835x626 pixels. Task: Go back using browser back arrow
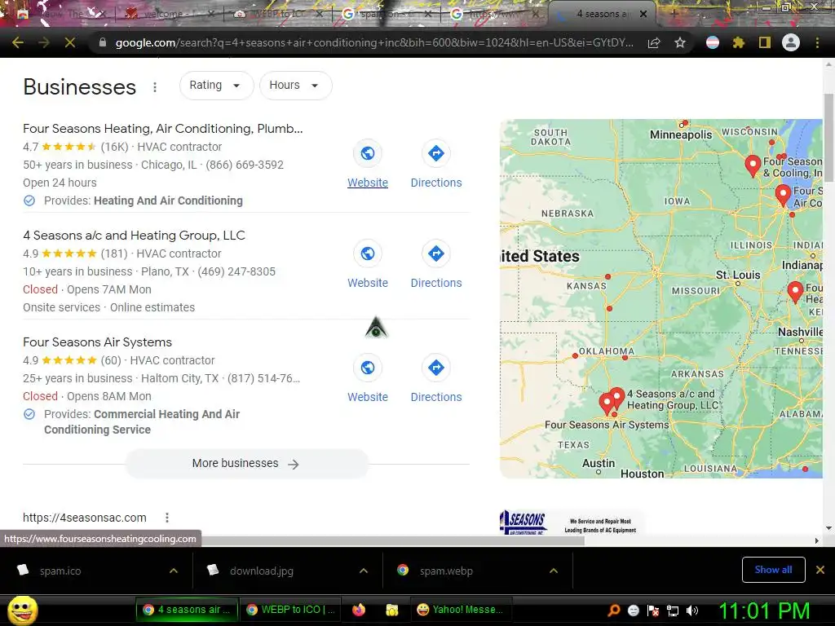pos(18,42)
